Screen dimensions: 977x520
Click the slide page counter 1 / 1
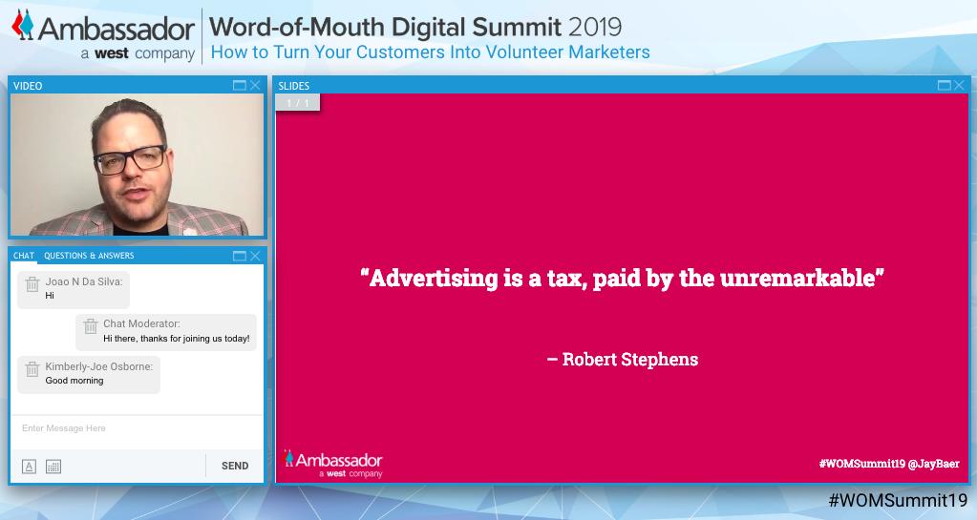click(x=298, y=103)
